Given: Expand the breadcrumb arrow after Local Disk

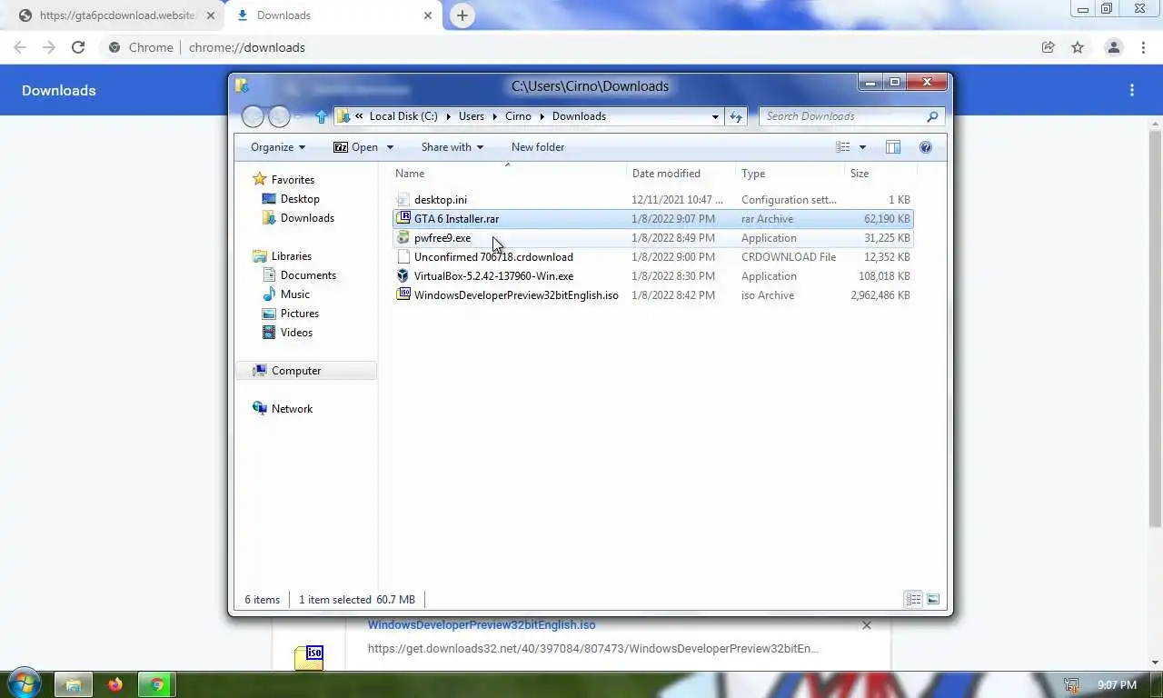Looking at the screenshot, I should point(448,116).
